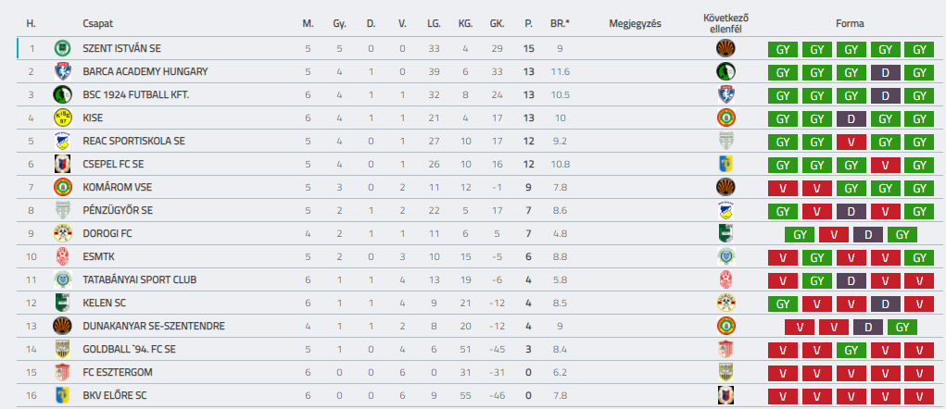Click the Goldball '94 FC SE crest
Viewport: 946px width, 409px height.
click(63, 349)
